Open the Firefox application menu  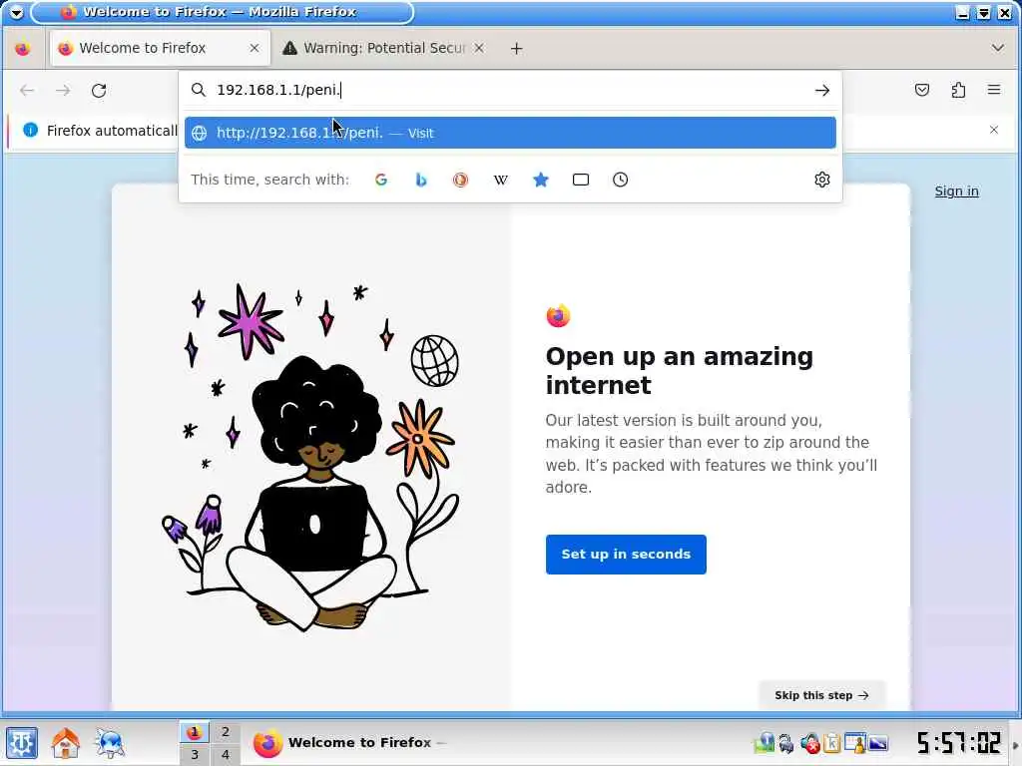(x=993, y=90)
